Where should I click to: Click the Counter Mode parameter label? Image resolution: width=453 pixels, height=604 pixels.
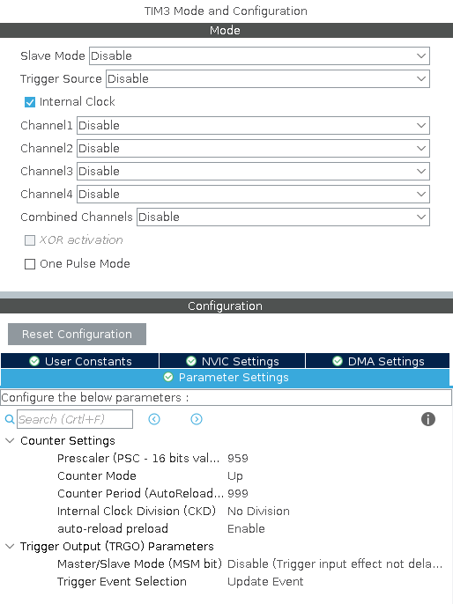coord(97,476)
